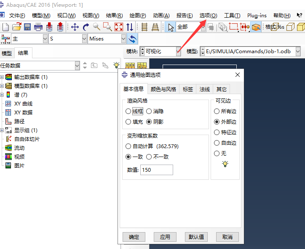Switch to the 其它 tab

(x=222, y=89)
